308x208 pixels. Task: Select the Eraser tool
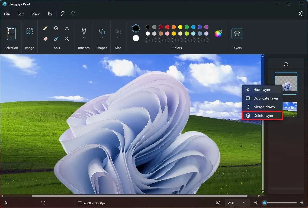tap(45, 39)
